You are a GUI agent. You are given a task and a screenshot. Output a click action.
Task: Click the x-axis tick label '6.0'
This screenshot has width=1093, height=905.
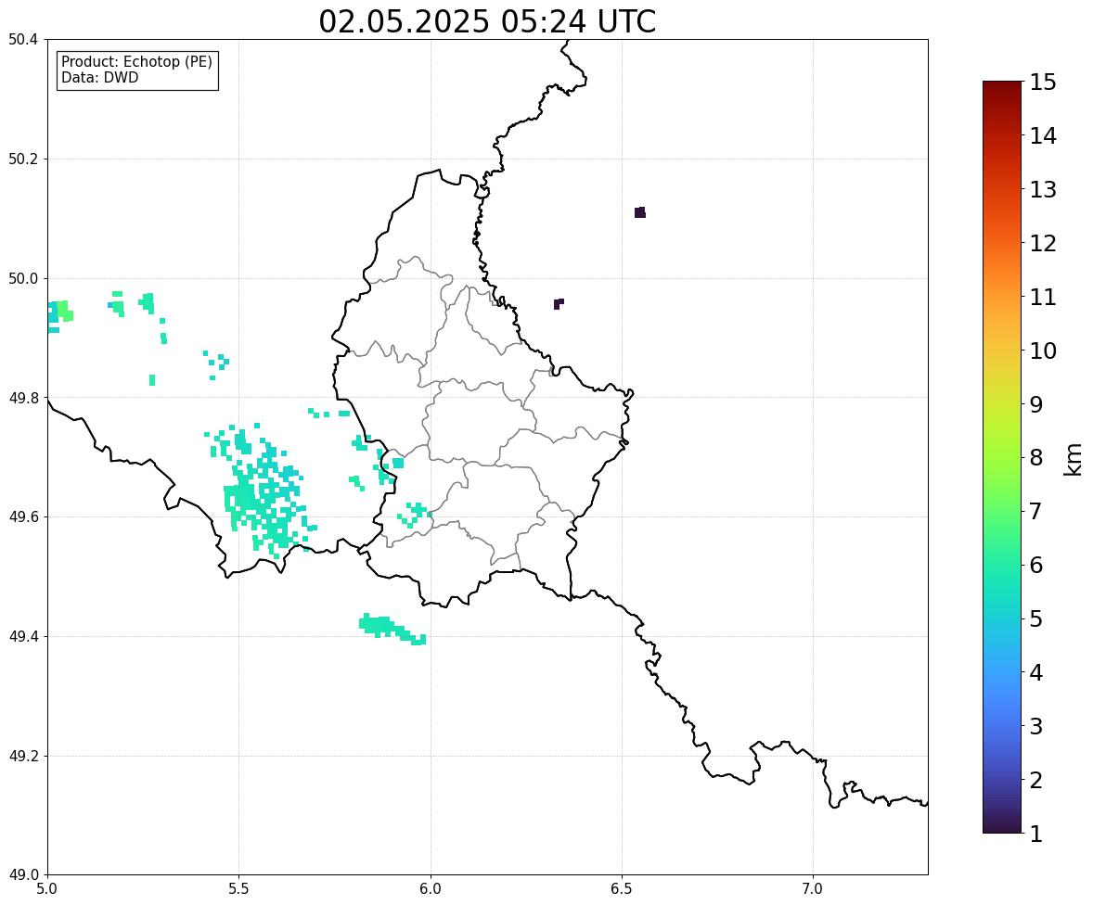coord(431,888)
